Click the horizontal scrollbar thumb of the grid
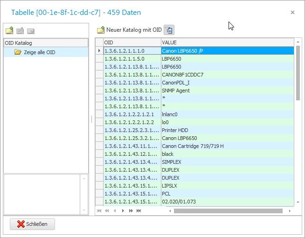The height and width of the screenshot is (238, 305). [228, 211]
